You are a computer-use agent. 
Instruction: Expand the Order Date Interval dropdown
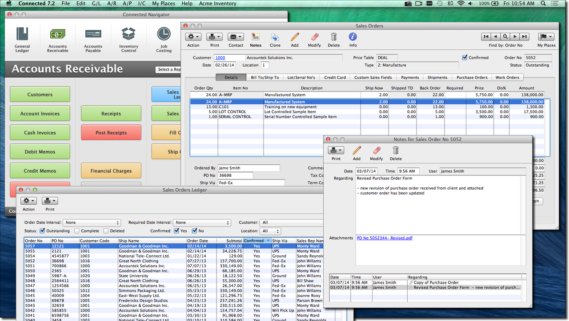(92, 222)
